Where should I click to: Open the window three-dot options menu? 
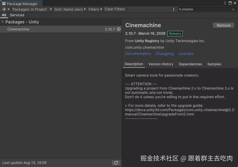225,3
